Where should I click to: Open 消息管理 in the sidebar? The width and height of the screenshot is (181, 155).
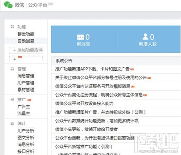pyautogui.click(x=26, y=76)
